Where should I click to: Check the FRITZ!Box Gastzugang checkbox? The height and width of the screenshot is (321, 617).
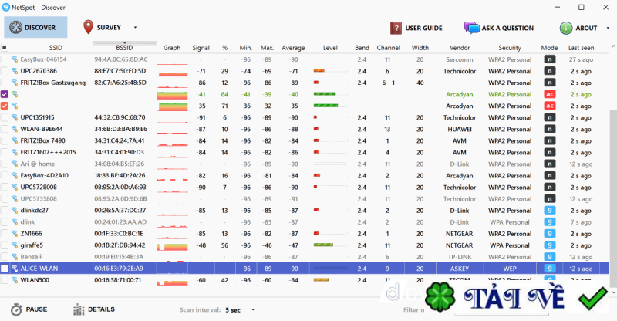click(x=5, y=83)
